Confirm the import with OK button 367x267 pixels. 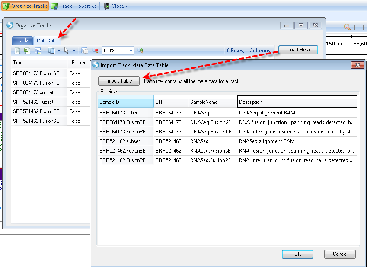pos(297,254)
